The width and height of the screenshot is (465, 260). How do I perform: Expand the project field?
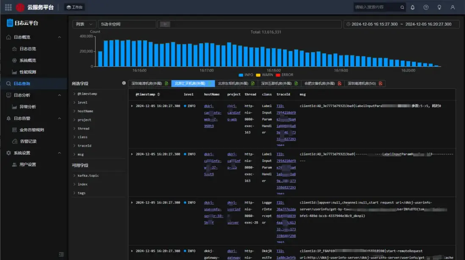[74, 120]
